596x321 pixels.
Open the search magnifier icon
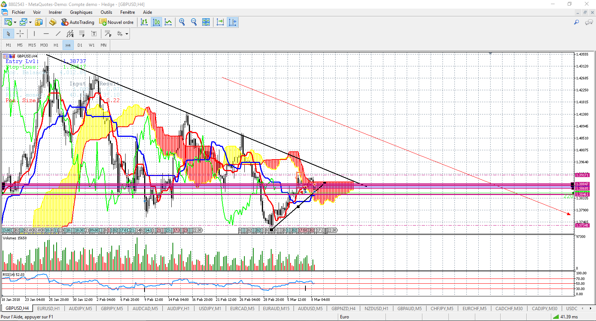[576, 22]
